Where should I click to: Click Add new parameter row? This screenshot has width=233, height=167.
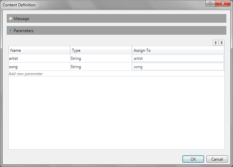point(116,74)
